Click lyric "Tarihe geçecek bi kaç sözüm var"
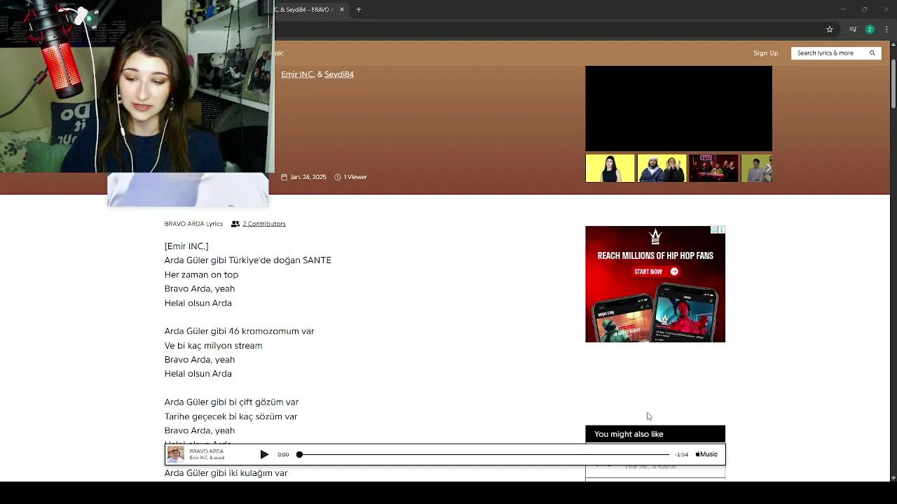 (x=231, y=416)
